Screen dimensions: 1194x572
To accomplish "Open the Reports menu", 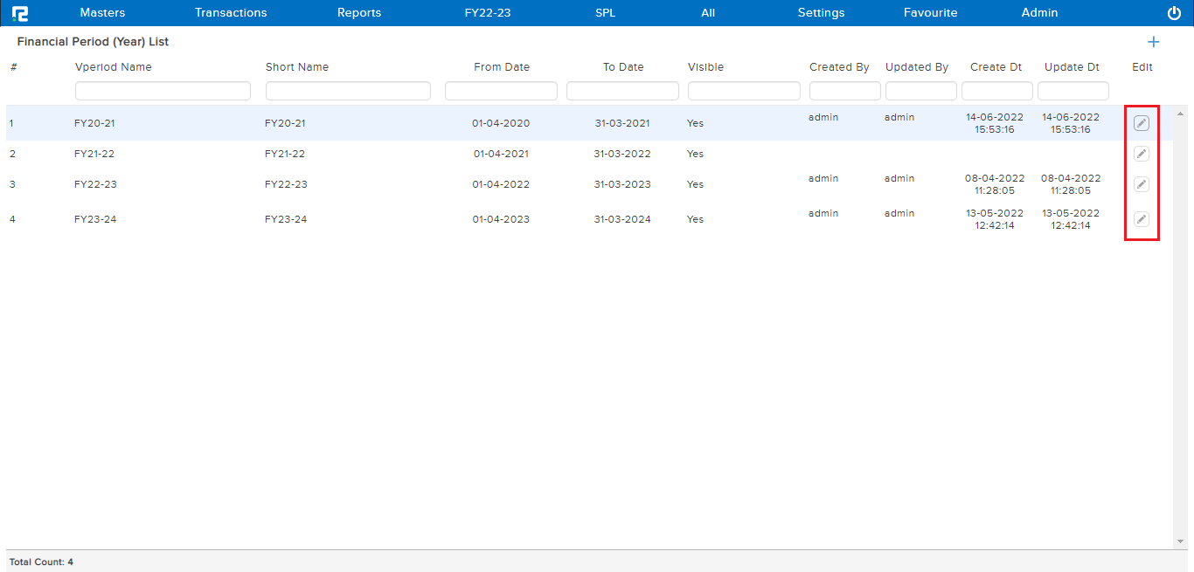I will [359, 13].
